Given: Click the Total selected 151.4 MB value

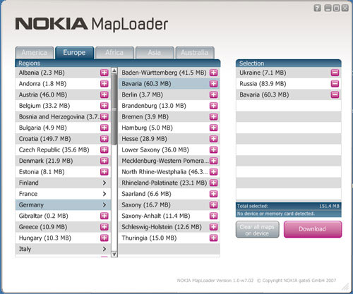Looking at the screenshot, I should (329, 206).
